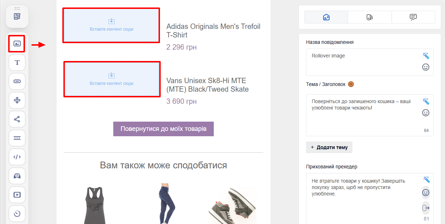Select the Button block tool
445x224 pixels.
coord(17,81)
